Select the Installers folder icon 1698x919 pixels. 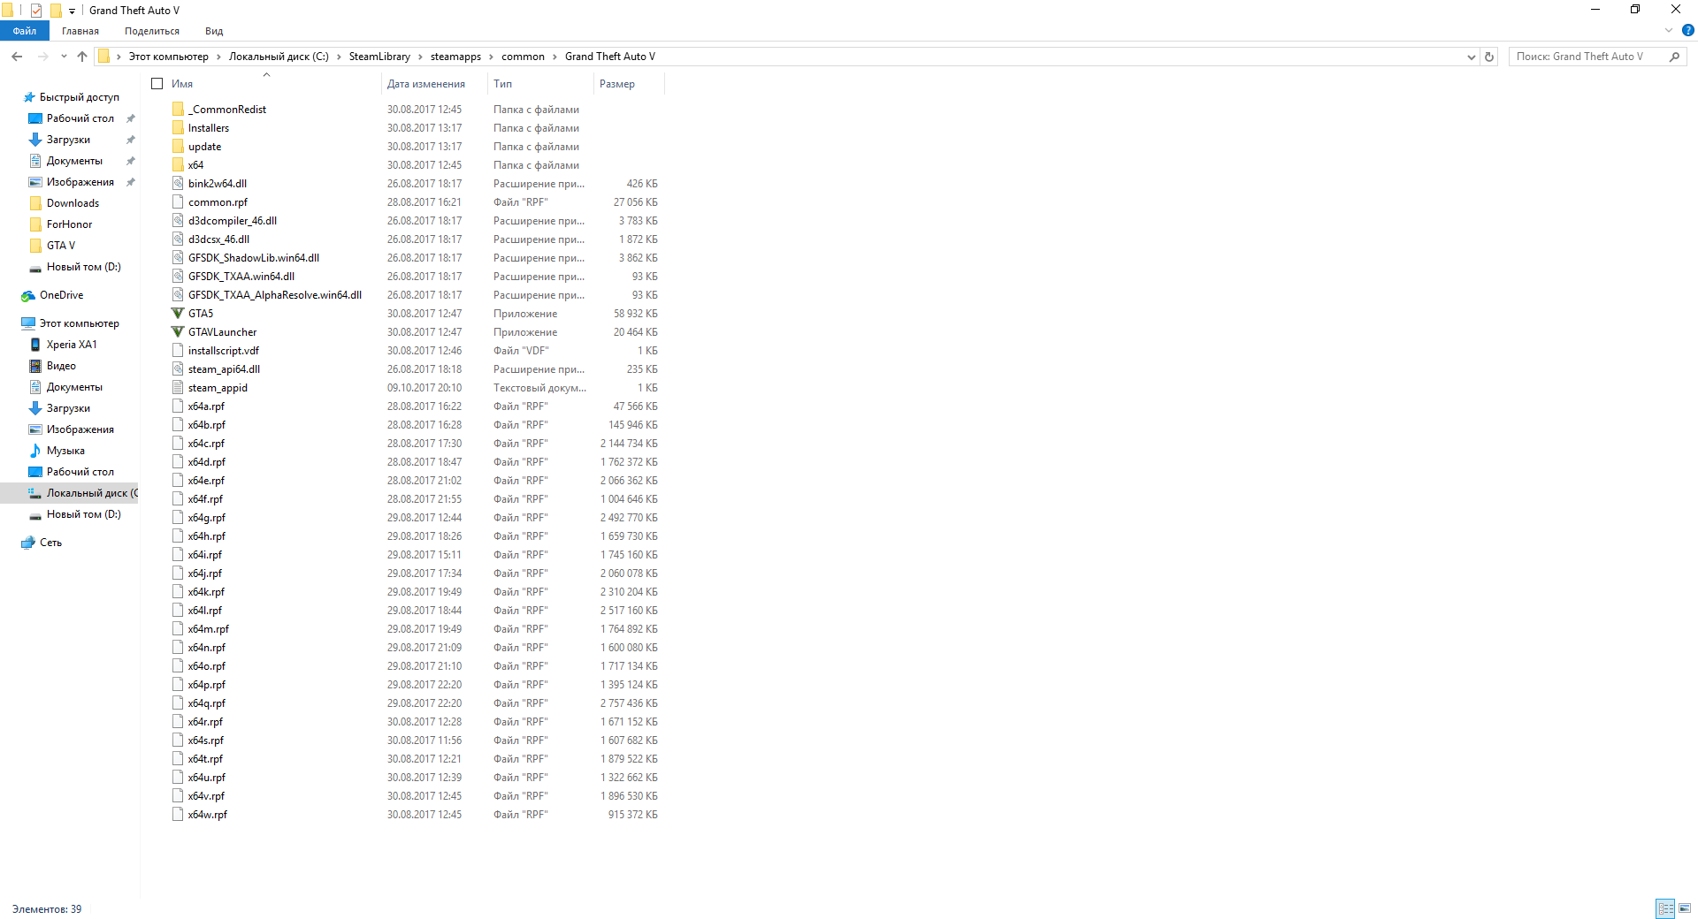(178, 128)
